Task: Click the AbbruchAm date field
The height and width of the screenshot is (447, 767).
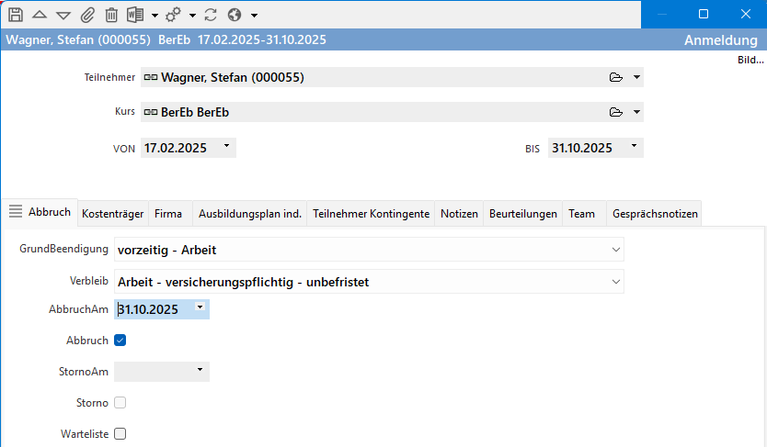Action: [x=154, y=310]
